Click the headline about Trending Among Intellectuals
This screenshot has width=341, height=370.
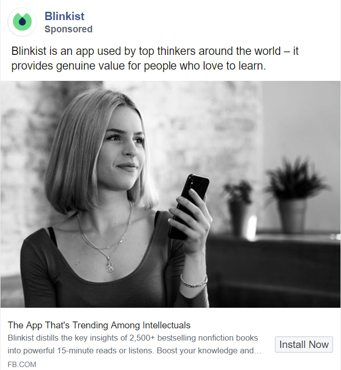tap(99, 325)
